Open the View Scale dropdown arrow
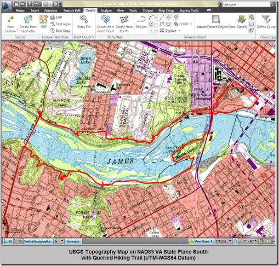279x266 pixels. [230, 242]
